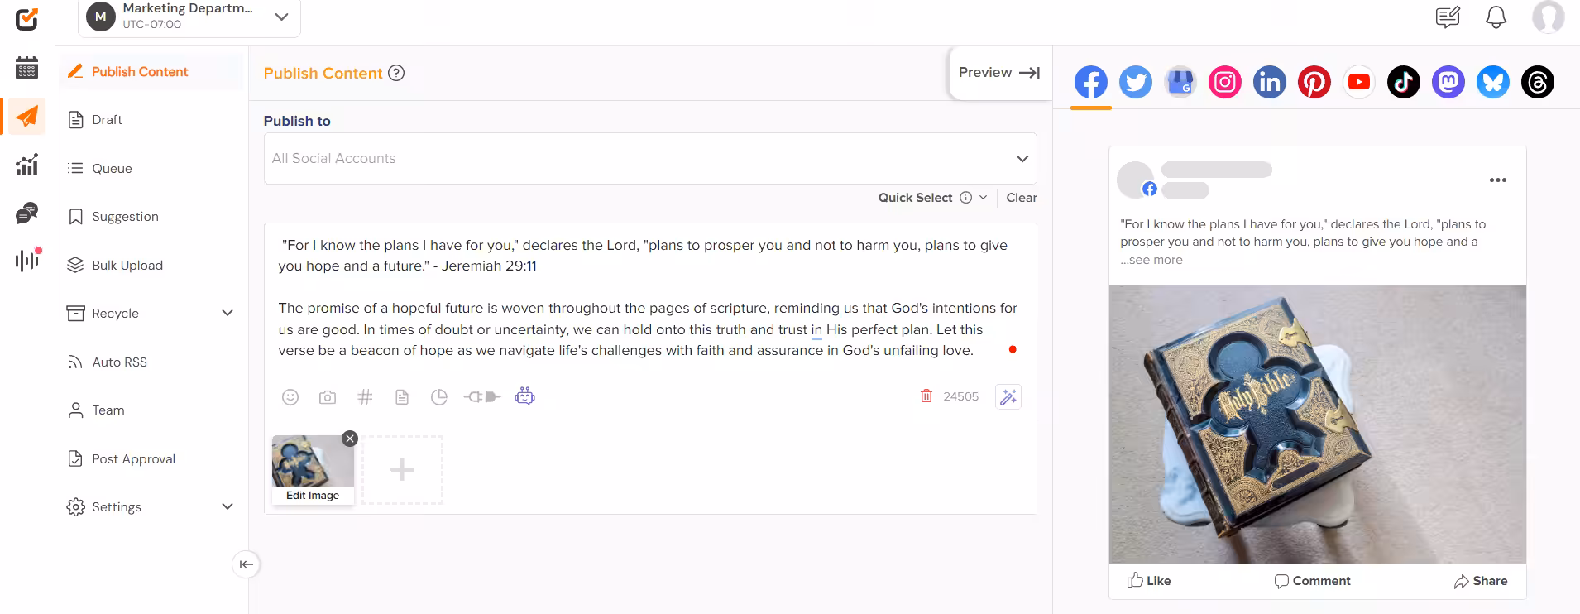Add another image via the plus box

coord(402,470)
